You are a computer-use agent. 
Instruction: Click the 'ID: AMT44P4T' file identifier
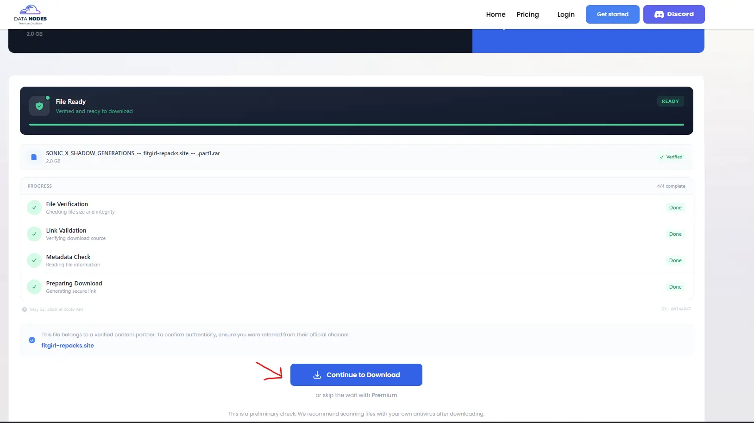pyautogui.click(x=676, y=309)
